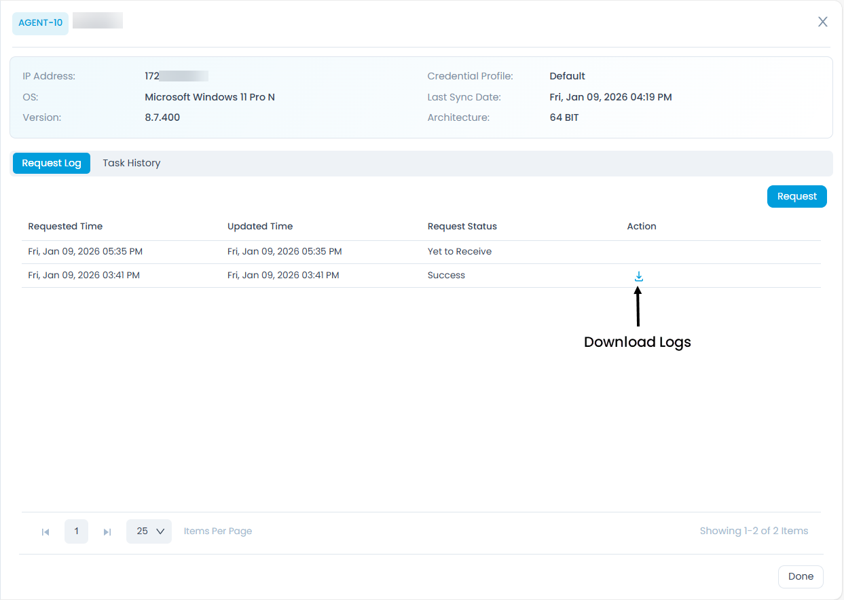Jump to last page of request log
This screenshot has width=844, height=600.
tap(107, 531)
